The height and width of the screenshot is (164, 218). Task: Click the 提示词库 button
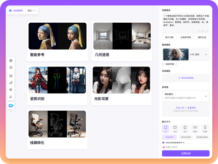170,38
